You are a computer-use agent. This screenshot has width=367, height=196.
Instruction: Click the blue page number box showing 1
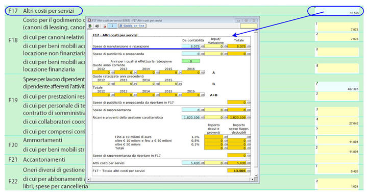click(112, 26)
